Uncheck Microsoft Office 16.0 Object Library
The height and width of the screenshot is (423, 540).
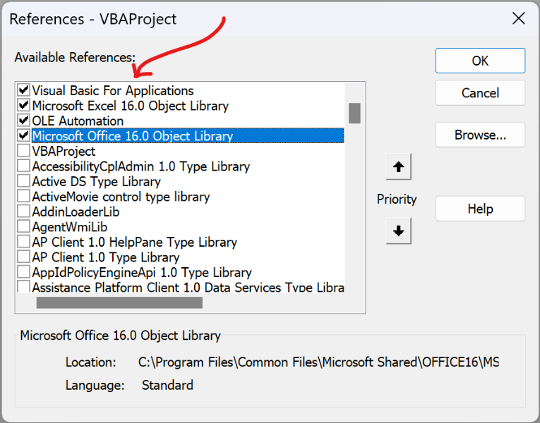click(23, 135)
